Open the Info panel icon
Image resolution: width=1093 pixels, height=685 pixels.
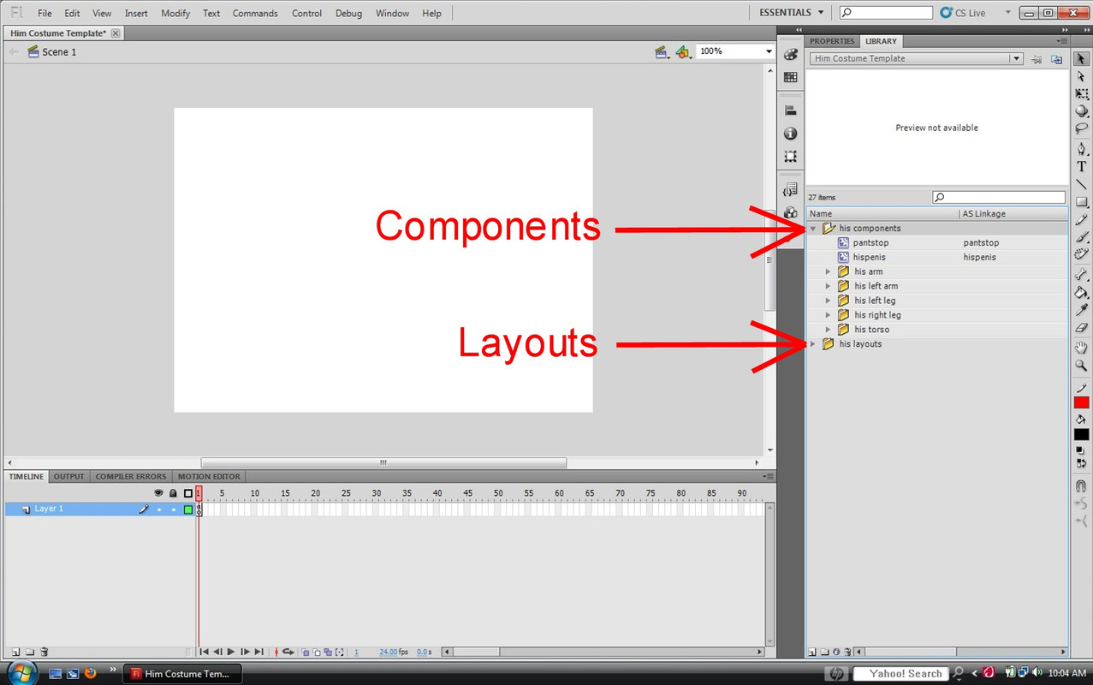tap(790, 134)
